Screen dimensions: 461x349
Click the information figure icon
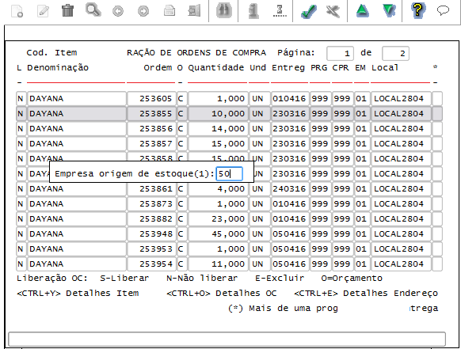253,11
